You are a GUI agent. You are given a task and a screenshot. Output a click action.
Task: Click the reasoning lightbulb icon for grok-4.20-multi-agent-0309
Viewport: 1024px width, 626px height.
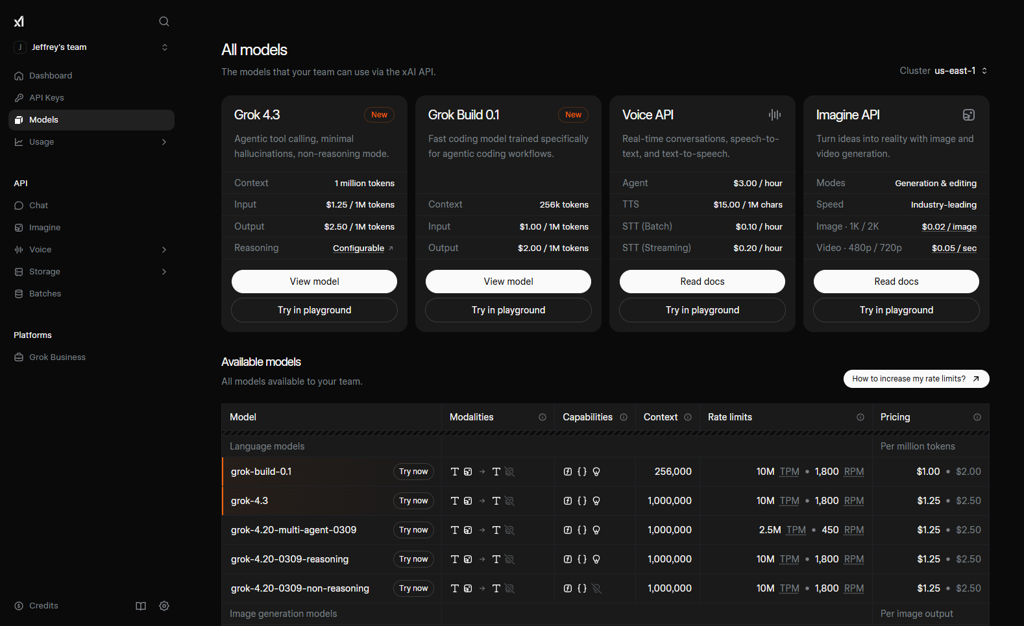pyautogui.click(x=596, y=530)
